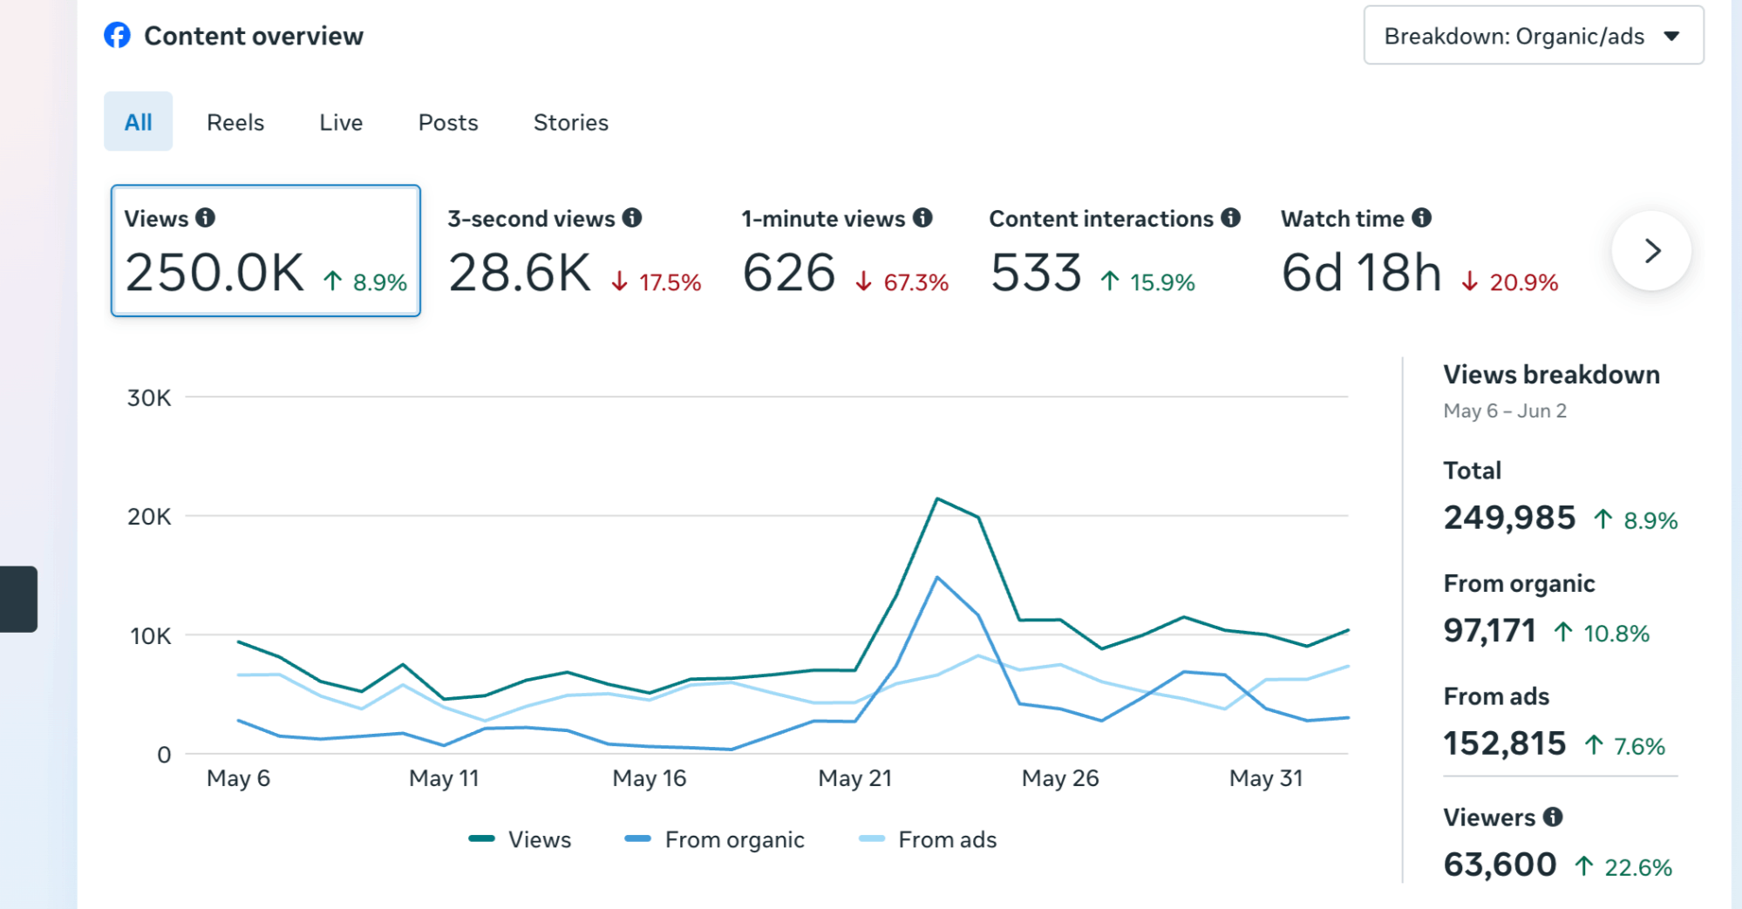Click the 17.5% decrease indicator
The width and height of the screenshot is (1742, 909).
pos(656,282)
